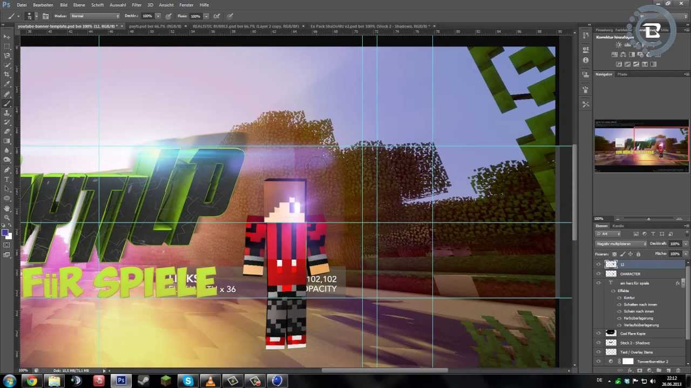Delete layer using the trash icon

(x=678, y=371)
